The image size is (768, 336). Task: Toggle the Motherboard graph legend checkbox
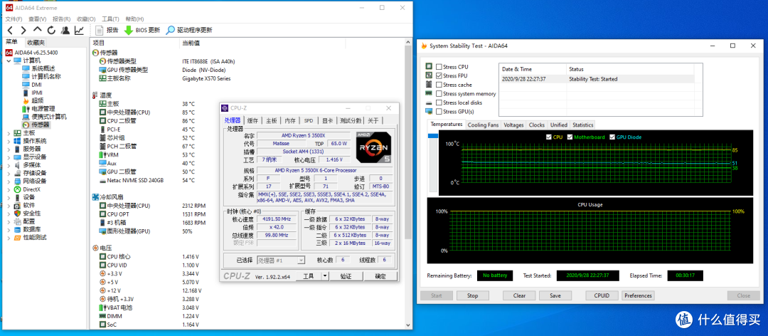[570, 137]
